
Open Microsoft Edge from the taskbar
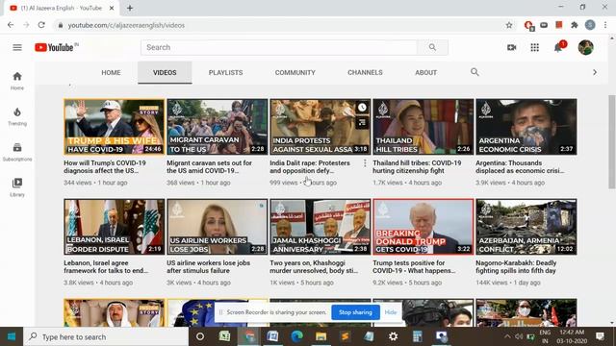pos(297,336)
